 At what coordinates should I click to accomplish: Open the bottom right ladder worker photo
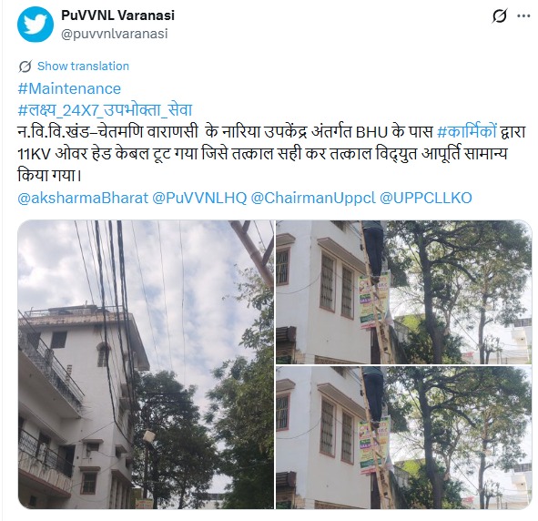pyautogui.click(x=404, y=437)
